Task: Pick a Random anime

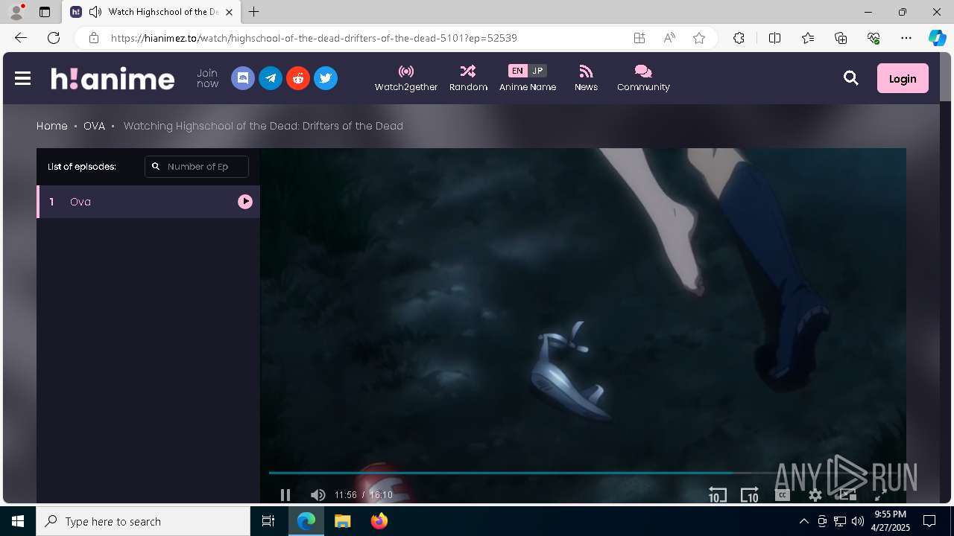Action: point(468,78)
